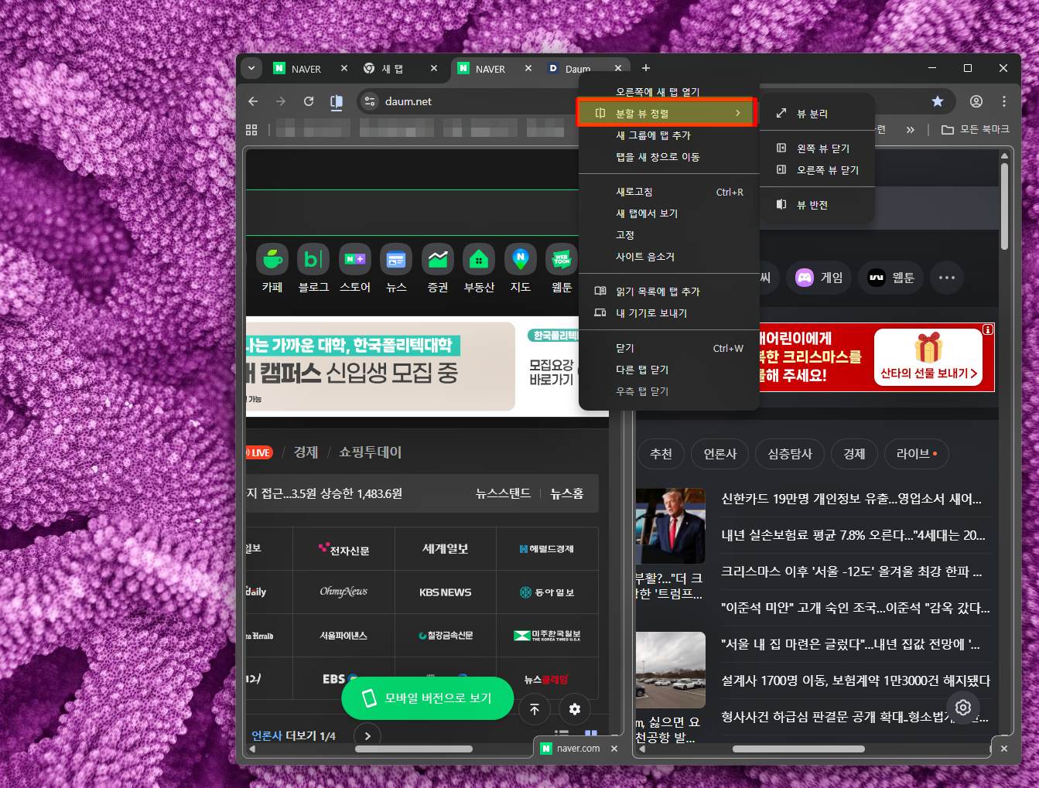This screenshot has height=788, width=1039.
Task: Choose 새로고침 in context menu
Action: pyautogui.click(x=668, y=192)
